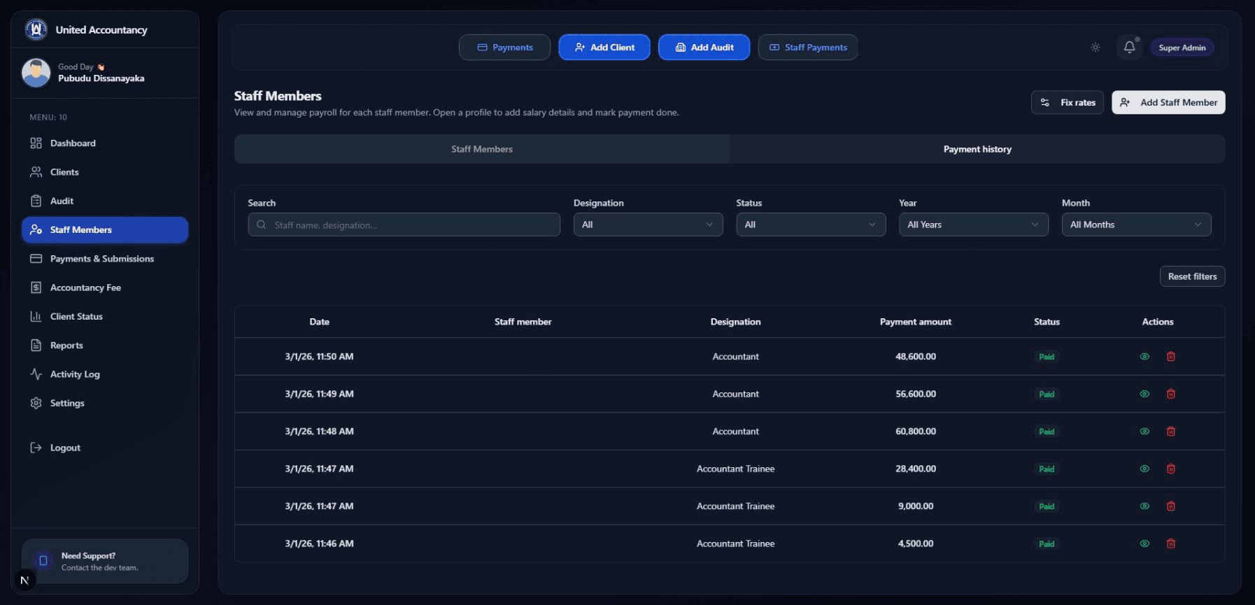Open Client Status sidebar item

[105, 316]
